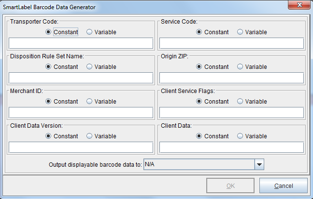Image resolution: width=313 pixels, height=199 pixels.
Task: Open the output barcode data dropdown arrow
Action: tap(259, 165)
